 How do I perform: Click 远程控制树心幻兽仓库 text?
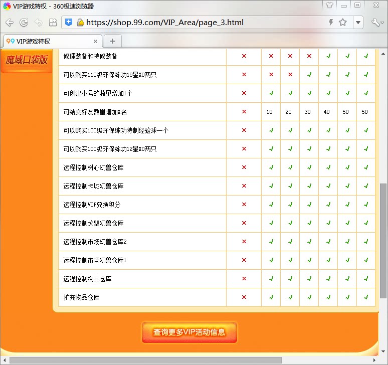(93, 167)
